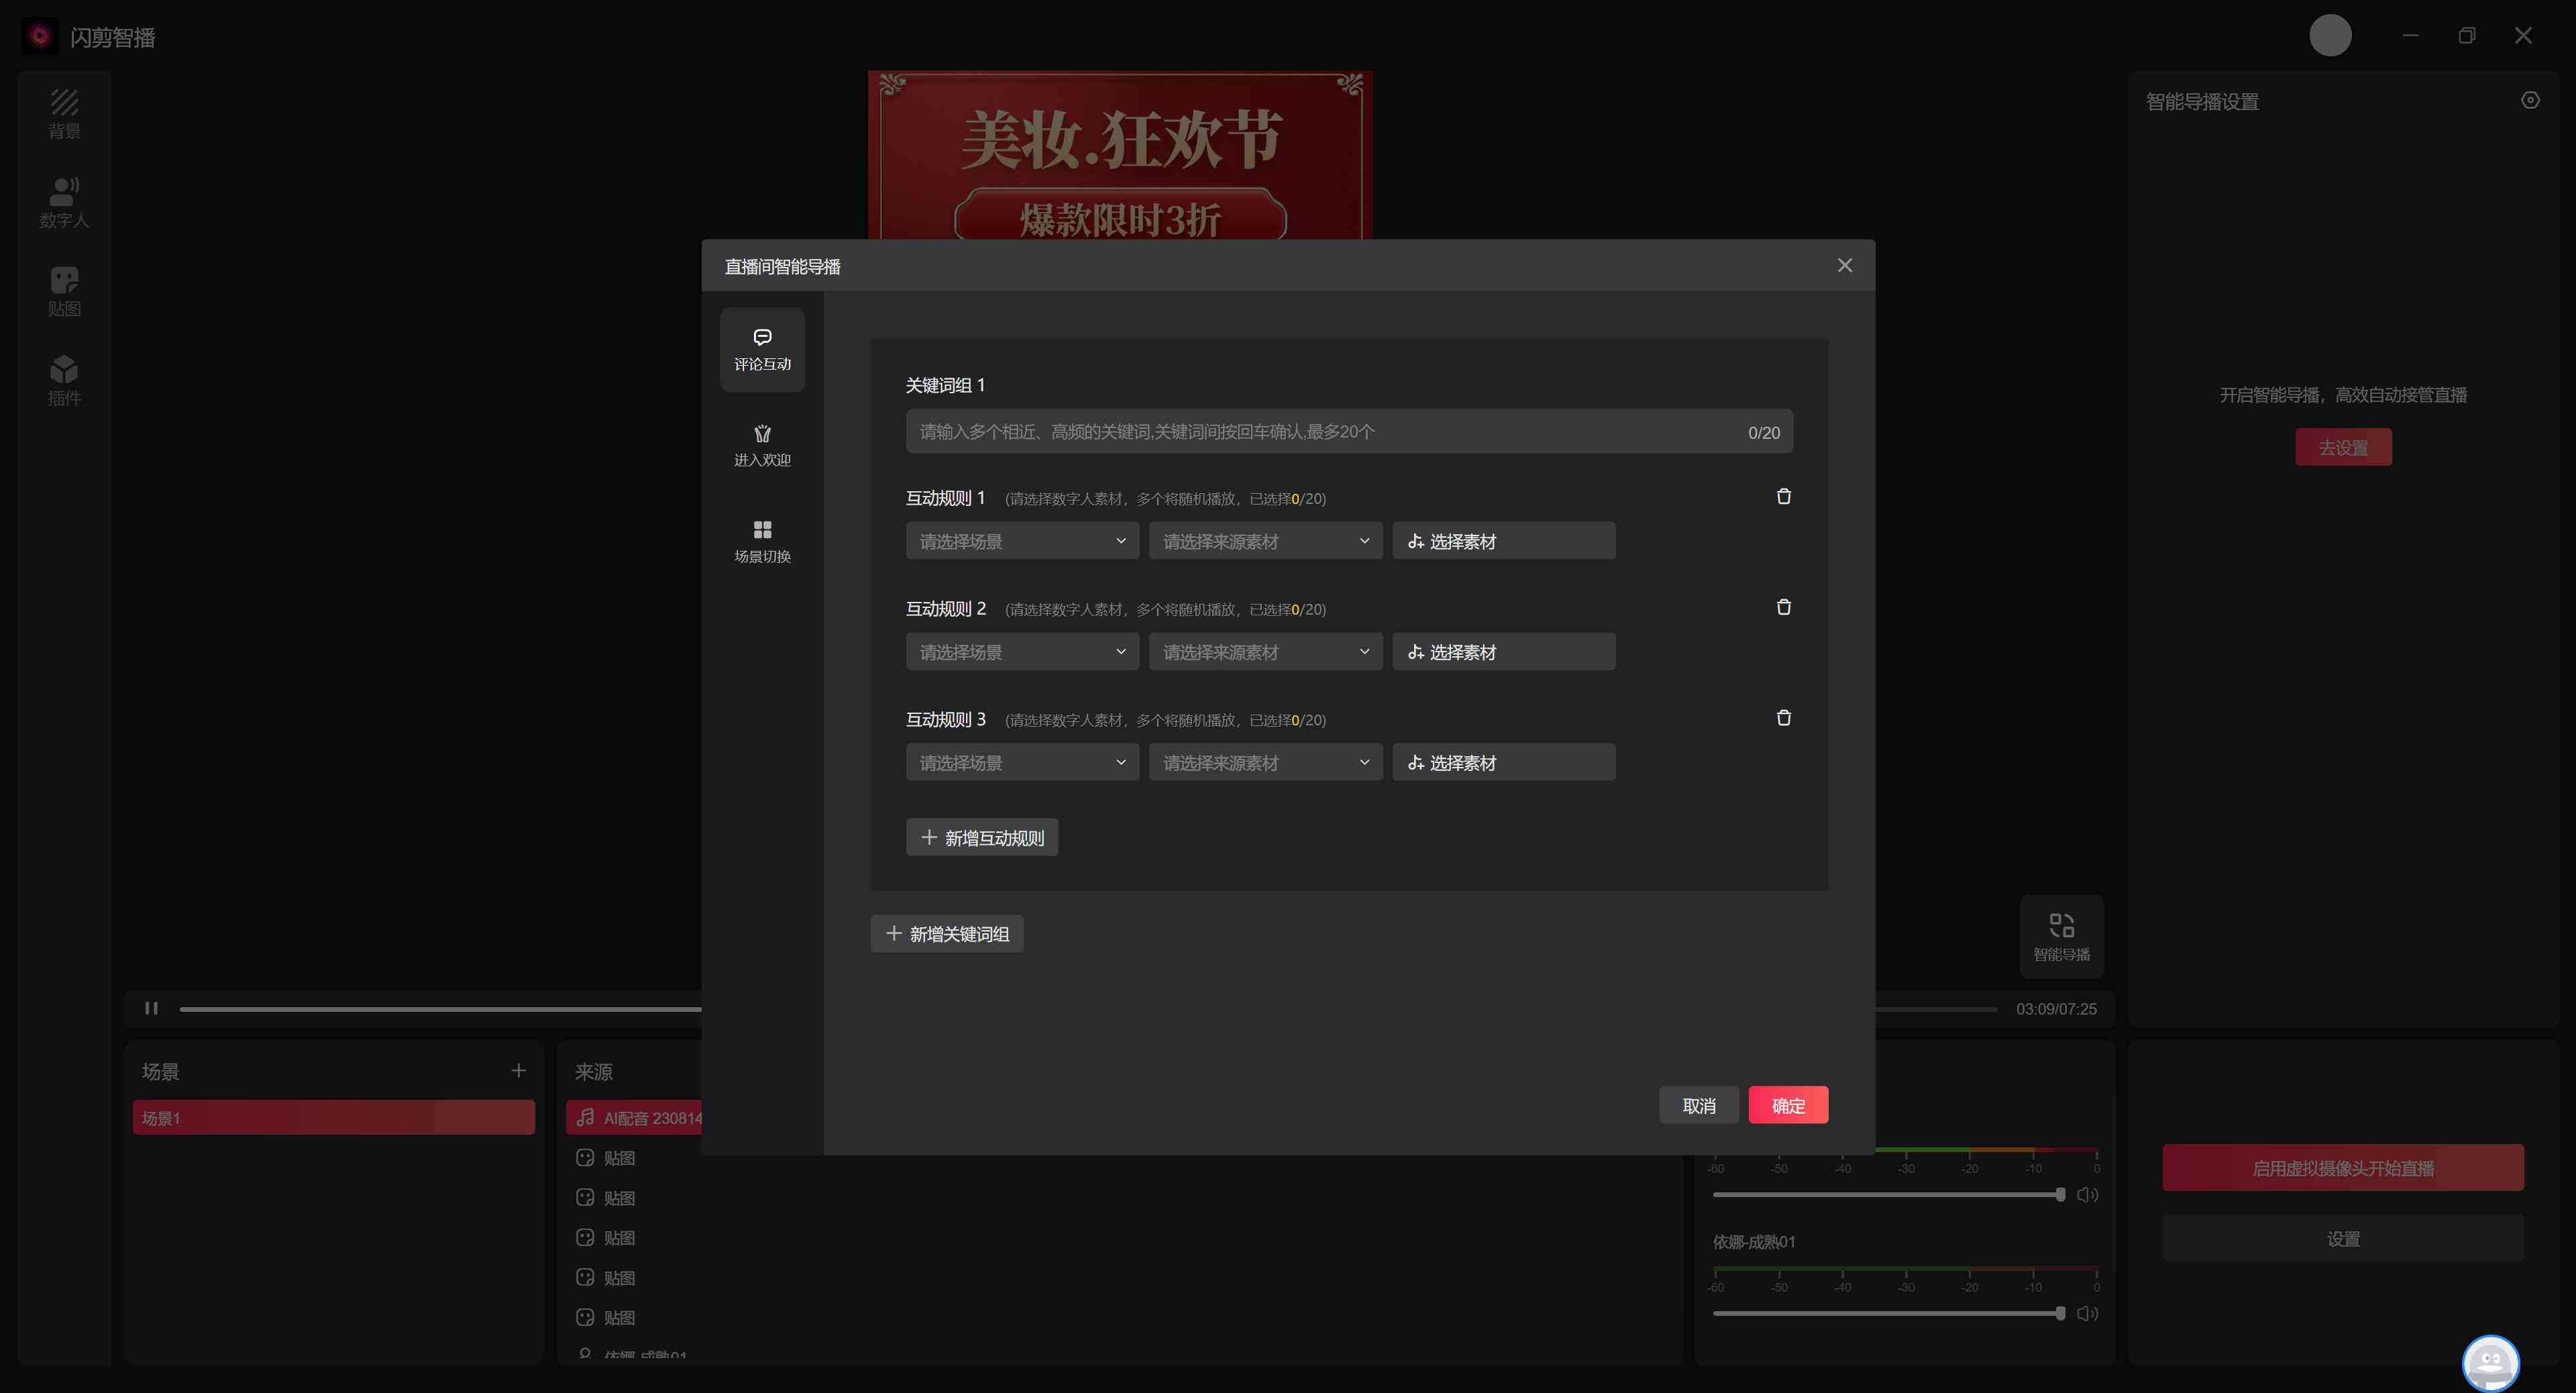This screenshot has width=2576, height=1393.
Task: Mute 依娜-成熟01 via its speaker icon
Action: (x=2087, y=1314)
